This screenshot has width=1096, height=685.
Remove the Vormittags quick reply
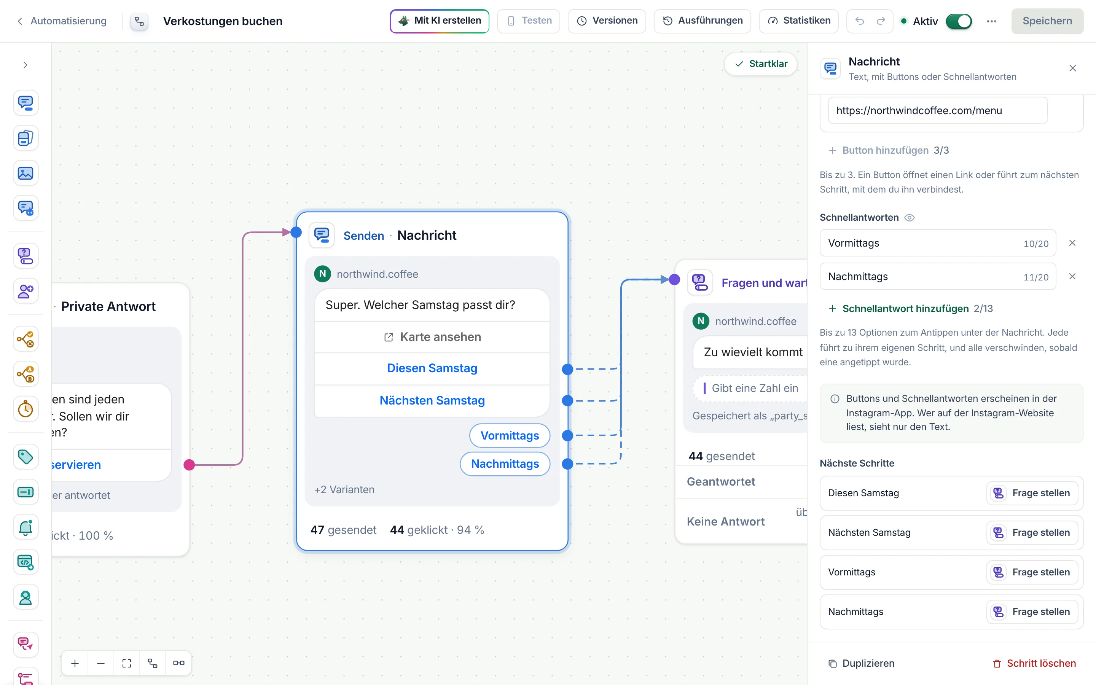pyautogui.click(x=1072, y=243)
